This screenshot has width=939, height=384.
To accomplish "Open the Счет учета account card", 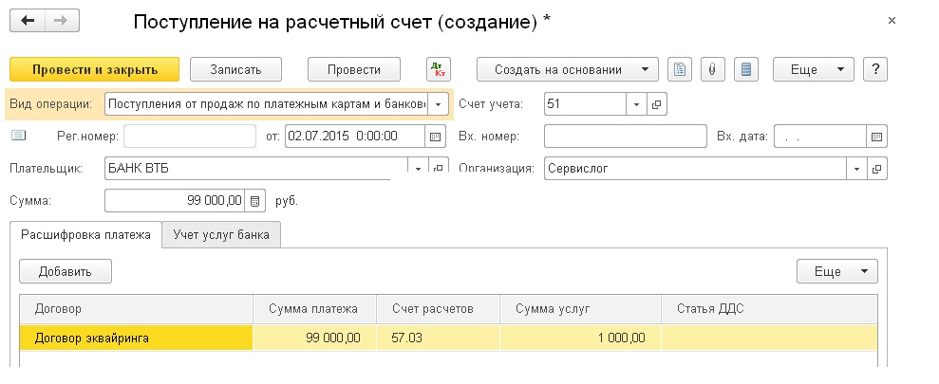I will pyautogui.click(x=656, y=104).
